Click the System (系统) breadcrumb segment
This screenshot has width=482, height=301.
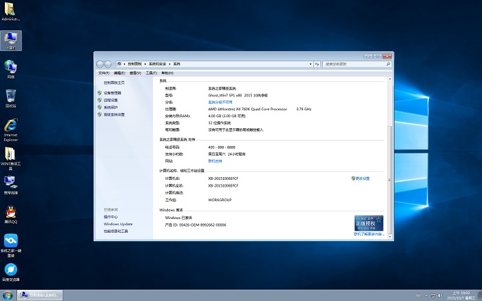pyautogui.click(x=177, y=64)
